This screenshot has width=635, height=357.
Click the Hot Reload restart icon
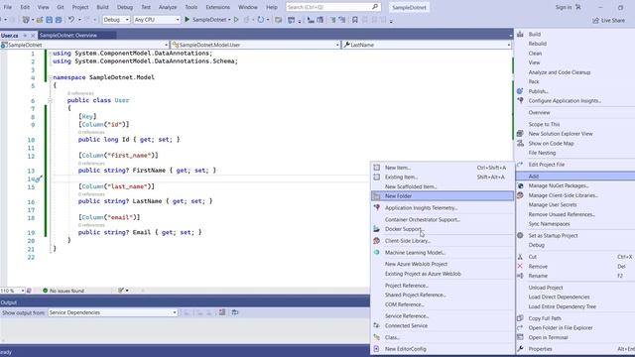click(x=261, y=20)
